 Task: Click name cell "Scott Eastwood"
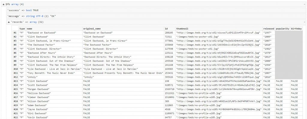tap(54, 85)
